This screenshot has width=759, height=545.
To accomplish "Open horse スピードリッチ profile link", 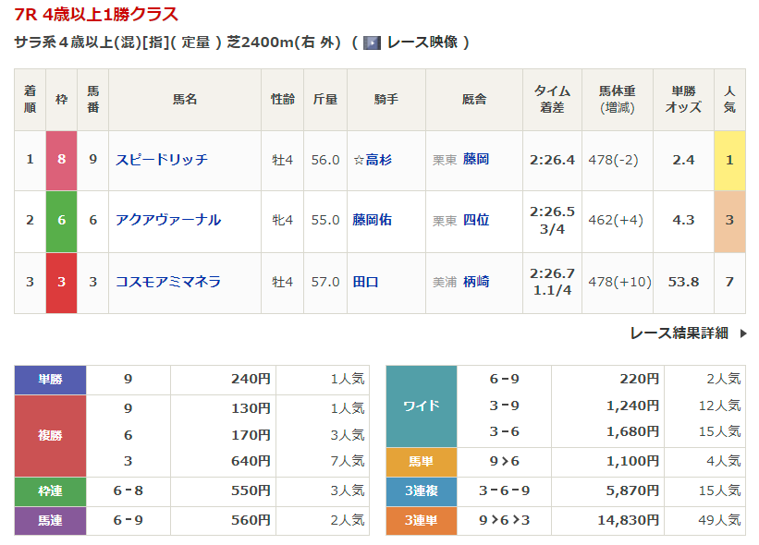I will [x=162, y=160].
